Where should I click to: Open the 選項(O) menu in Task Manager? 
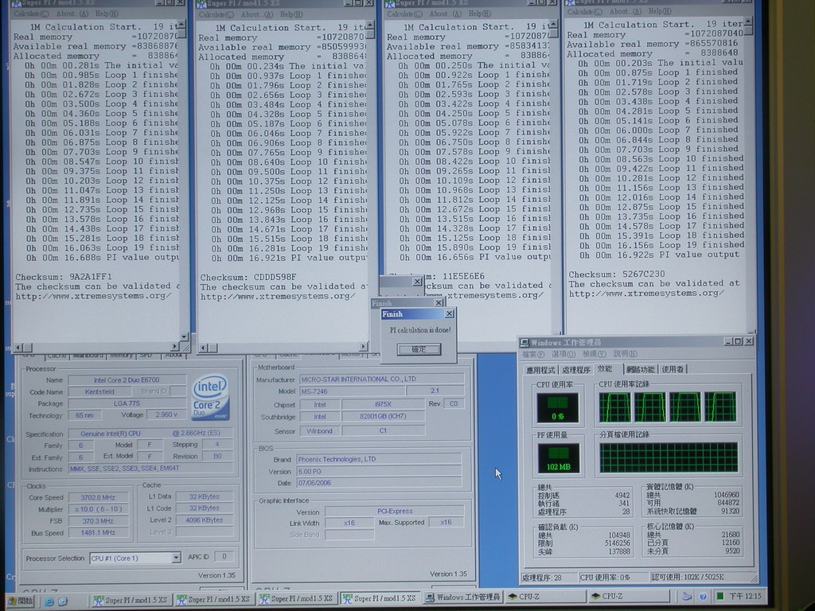pyautogui.click(x=563, y=354)
